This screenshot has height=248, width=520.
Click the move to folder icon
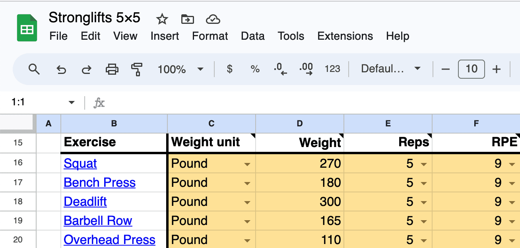tap(187, 19)
